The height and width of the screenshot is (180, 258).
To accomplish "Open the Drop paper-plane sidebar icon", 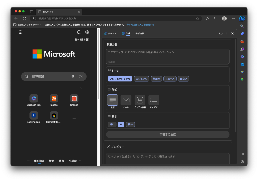I will tap(242, 72).
